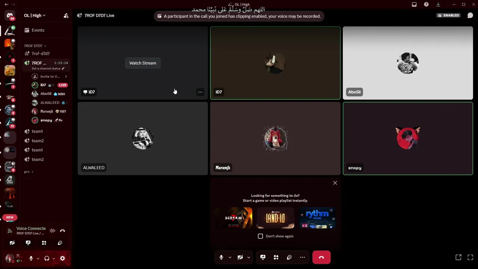Expand the prv category

[28, 172]
